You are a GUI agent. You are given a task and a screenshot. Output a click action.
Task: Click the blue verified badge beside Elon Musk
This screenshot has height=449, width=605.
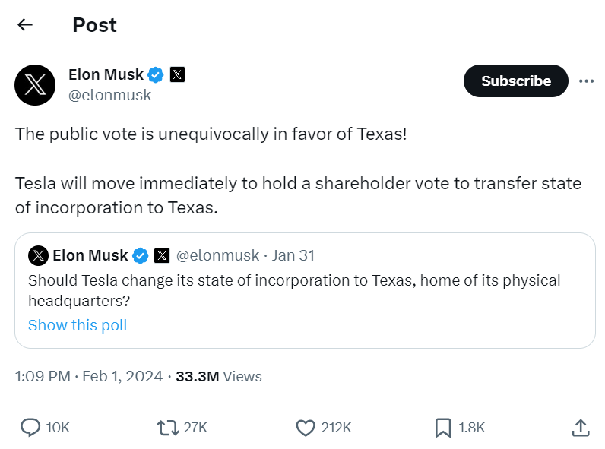coord(157,74)
